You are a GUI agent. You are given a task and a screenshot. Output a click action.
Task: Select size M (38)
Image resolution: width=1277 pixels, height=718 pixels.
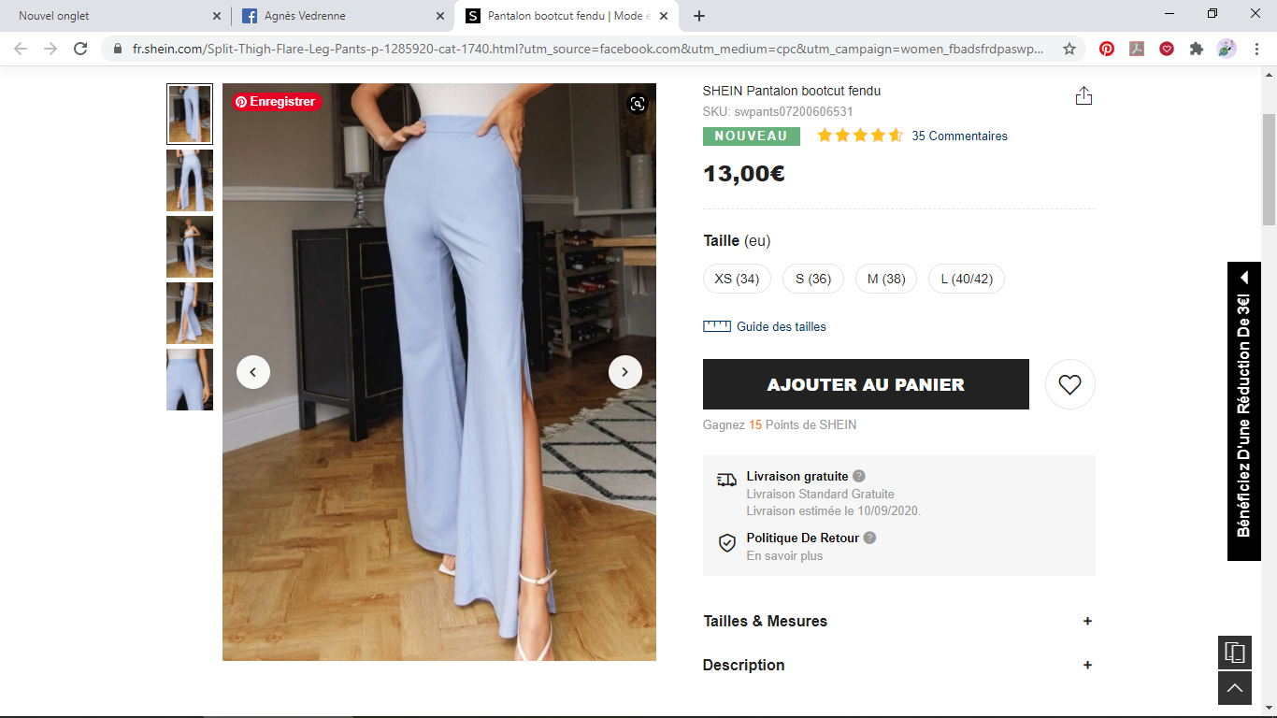(886, 279)
